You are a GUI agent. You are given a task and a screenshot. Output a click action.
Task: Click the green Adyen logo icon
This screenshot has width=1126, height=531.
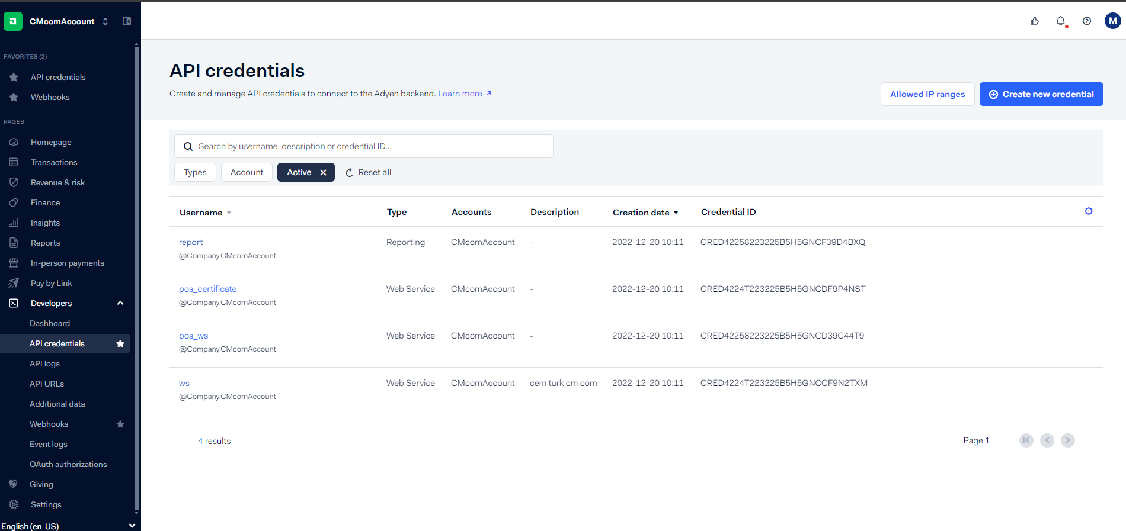click(x=13, y=21)
